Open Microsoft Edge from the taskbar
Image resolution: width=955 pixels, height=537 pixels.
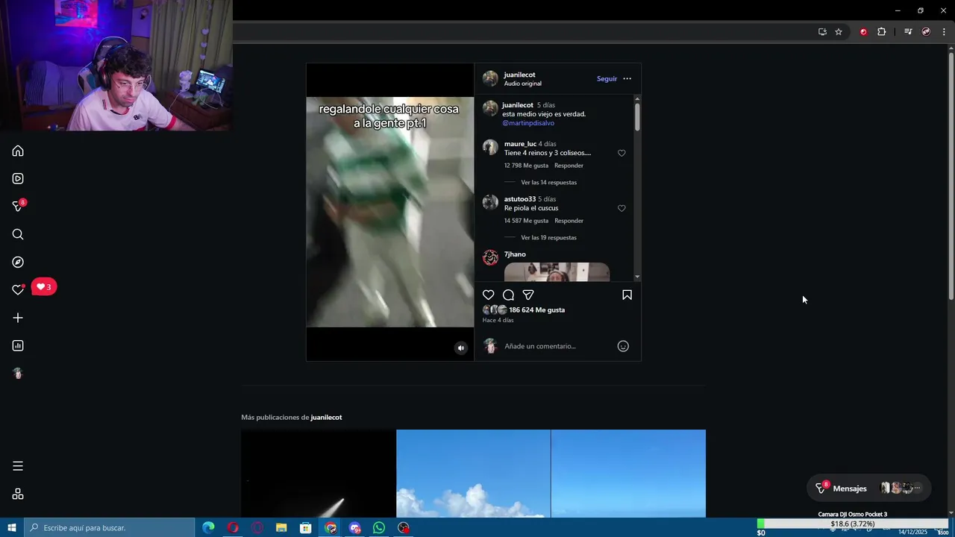coord(208,527)
